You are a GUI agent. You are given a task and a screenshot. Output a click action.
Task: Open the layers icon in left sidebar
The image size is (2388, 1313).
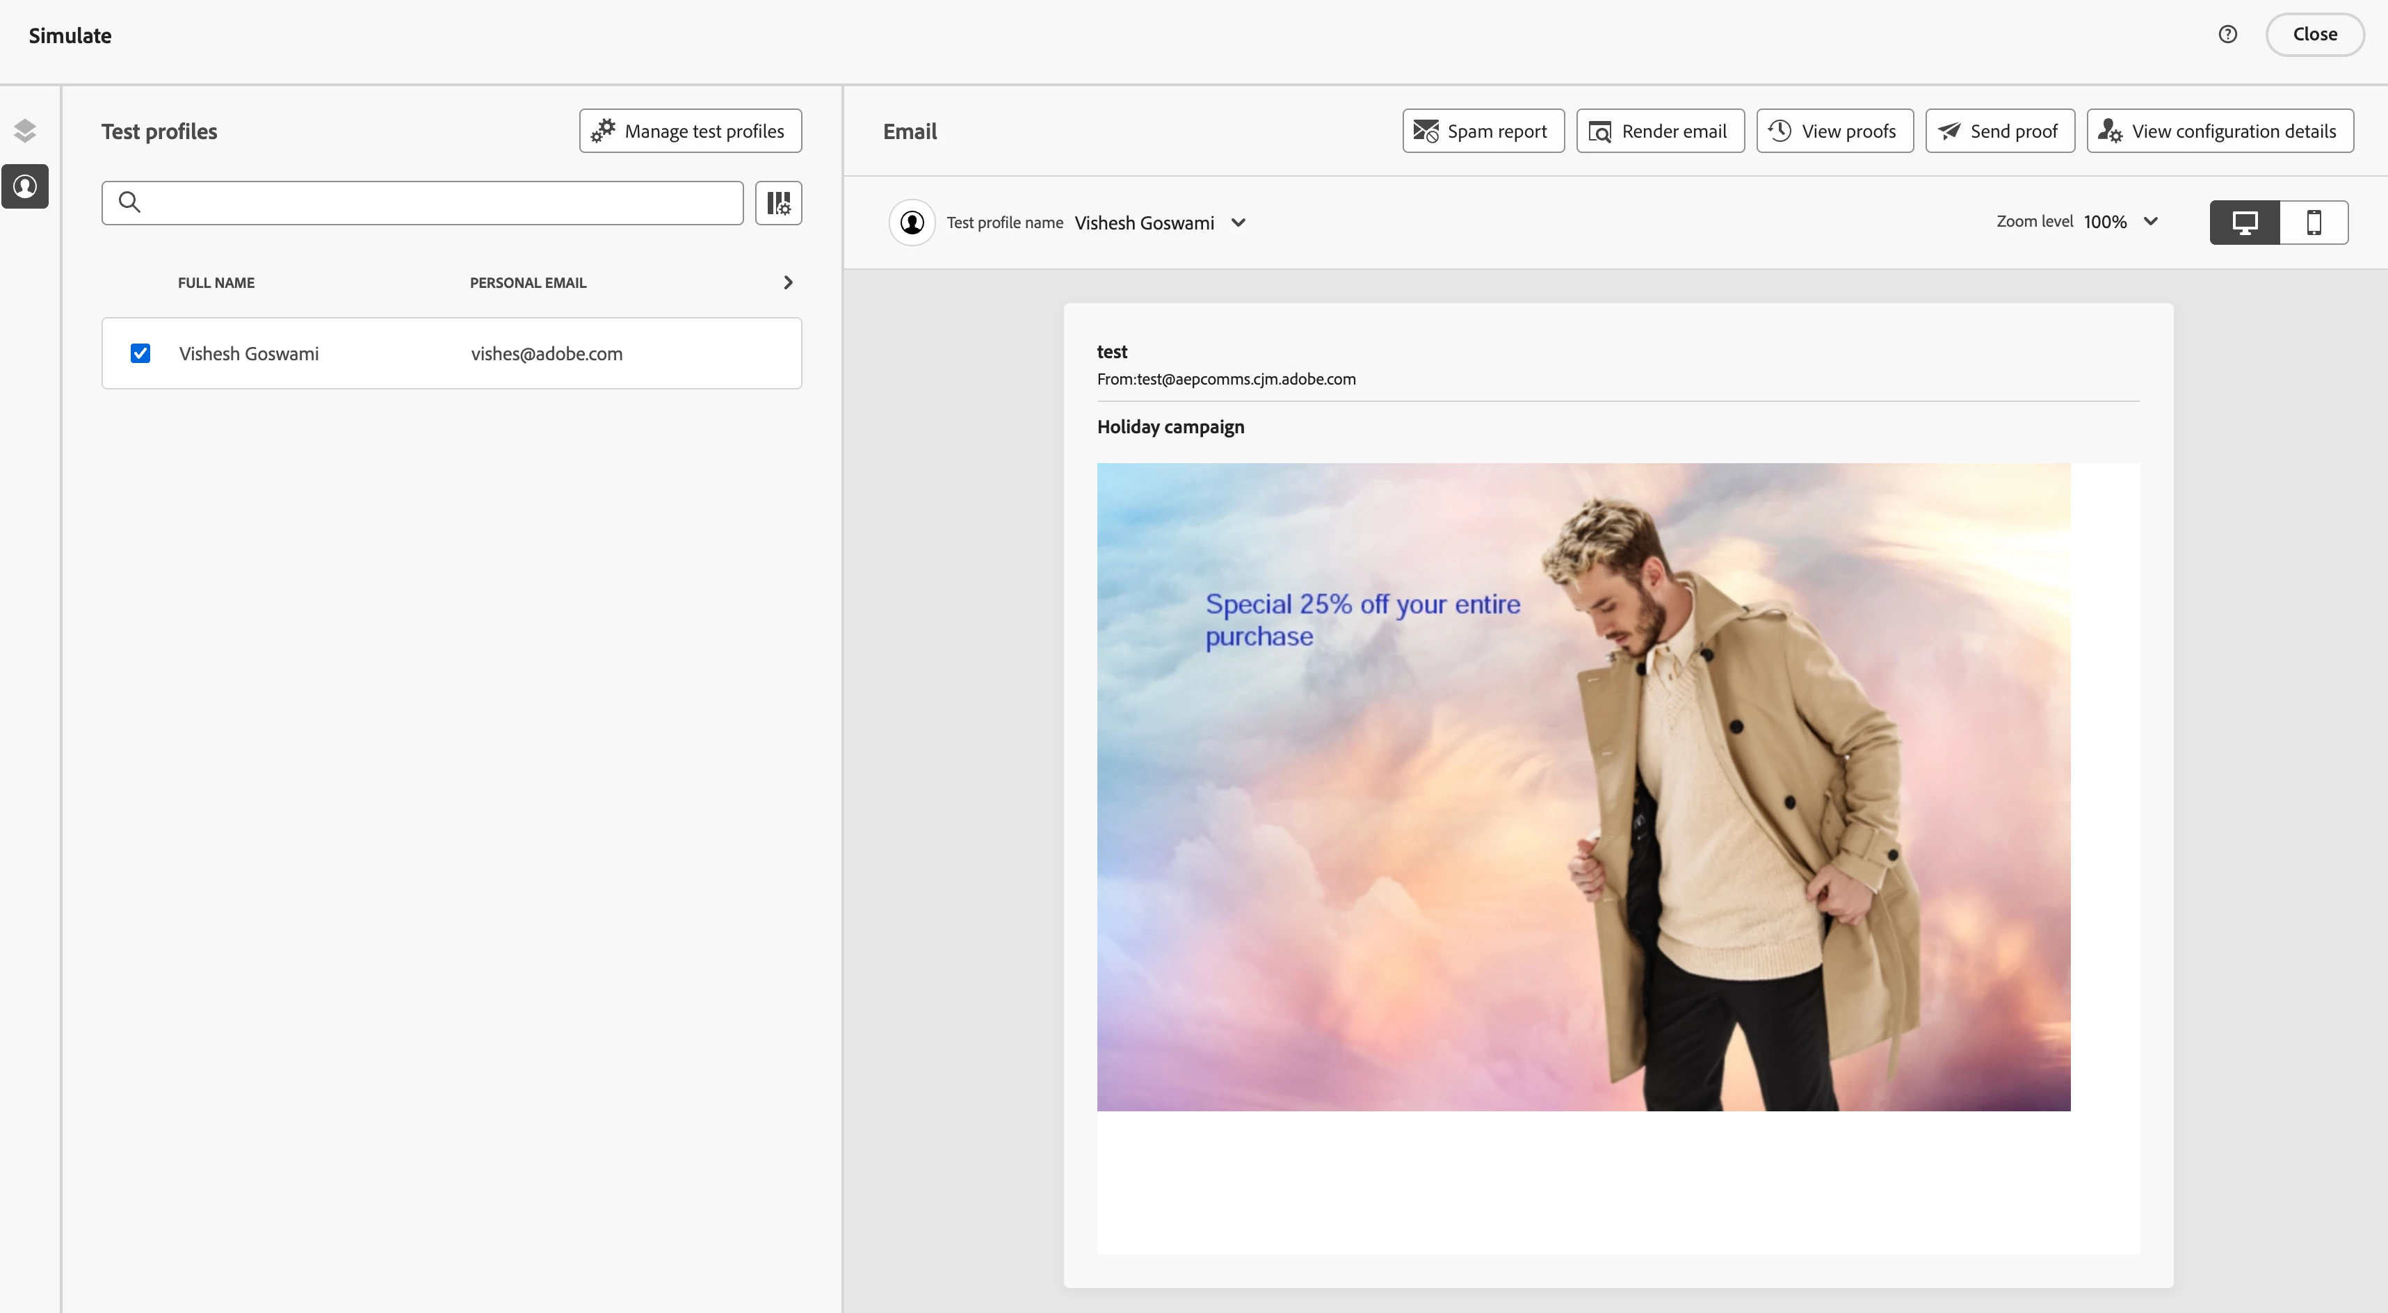coord(25,131)
